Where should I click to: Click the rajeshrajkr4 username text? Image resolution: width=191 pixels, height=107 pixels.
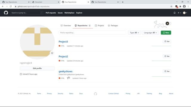tap(26, 63)
